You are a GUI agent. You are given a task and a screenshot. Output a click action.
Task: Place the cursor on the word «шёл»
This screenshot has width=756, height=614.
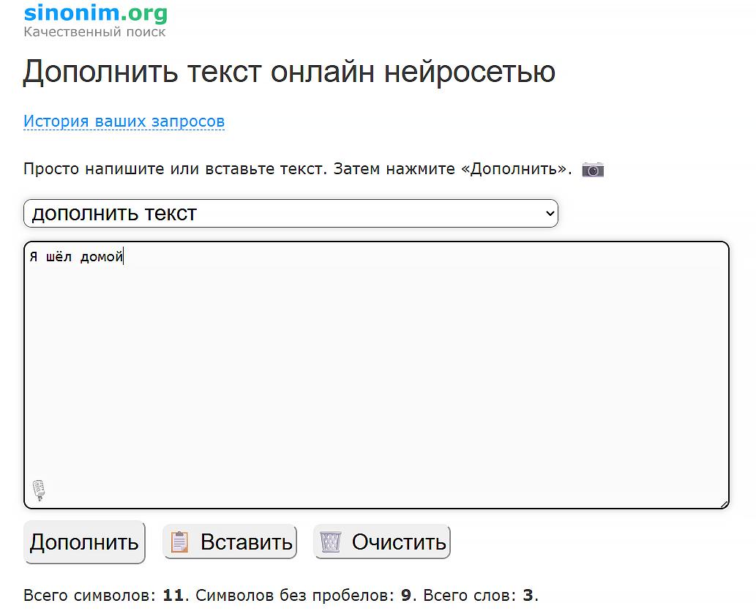pyautogui.click(x=59, y=257)
